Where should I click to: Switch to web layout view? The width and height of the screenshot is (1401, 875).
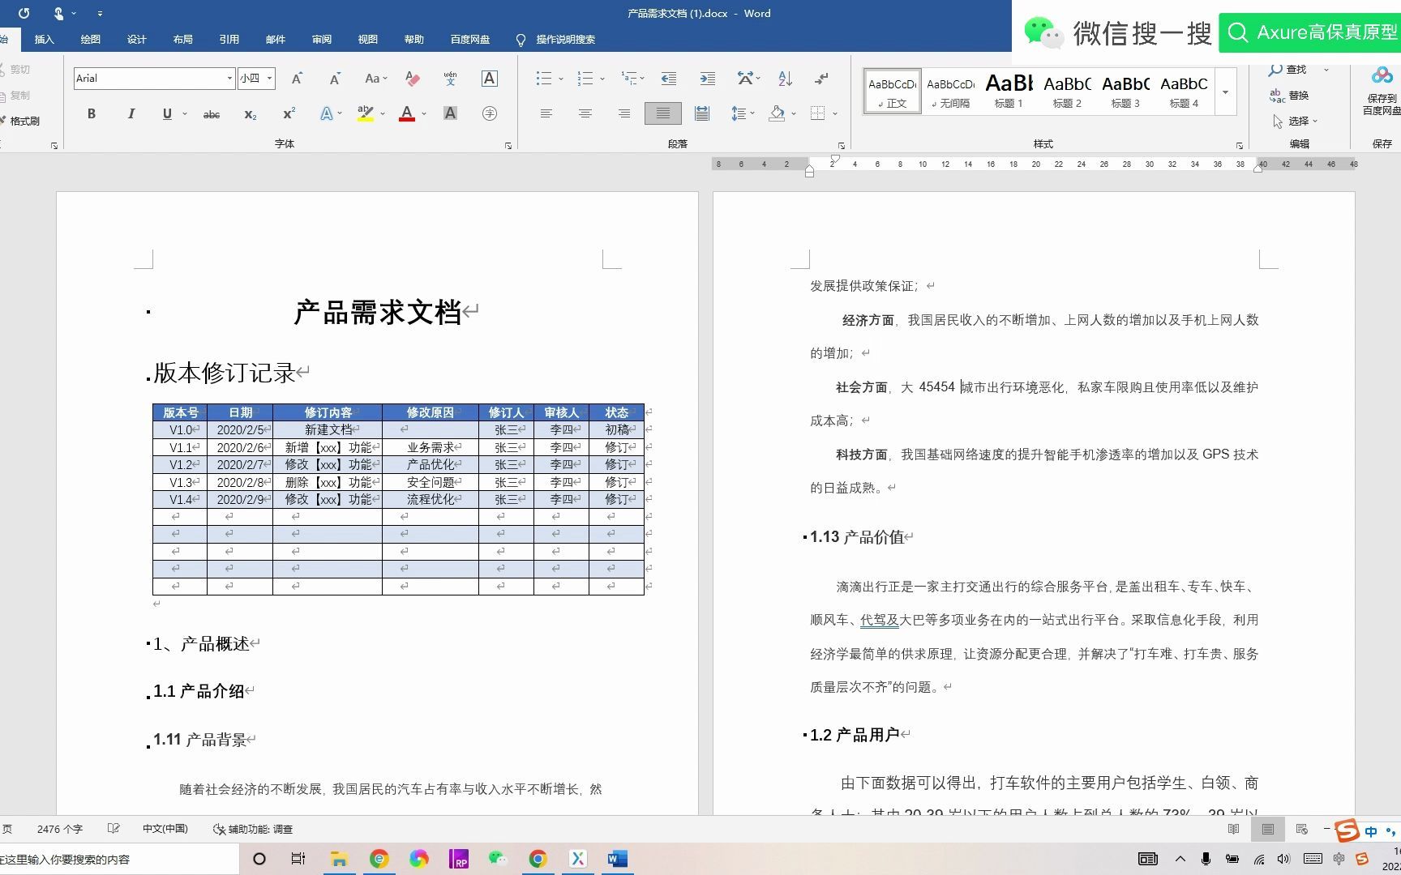[1302, 829]
